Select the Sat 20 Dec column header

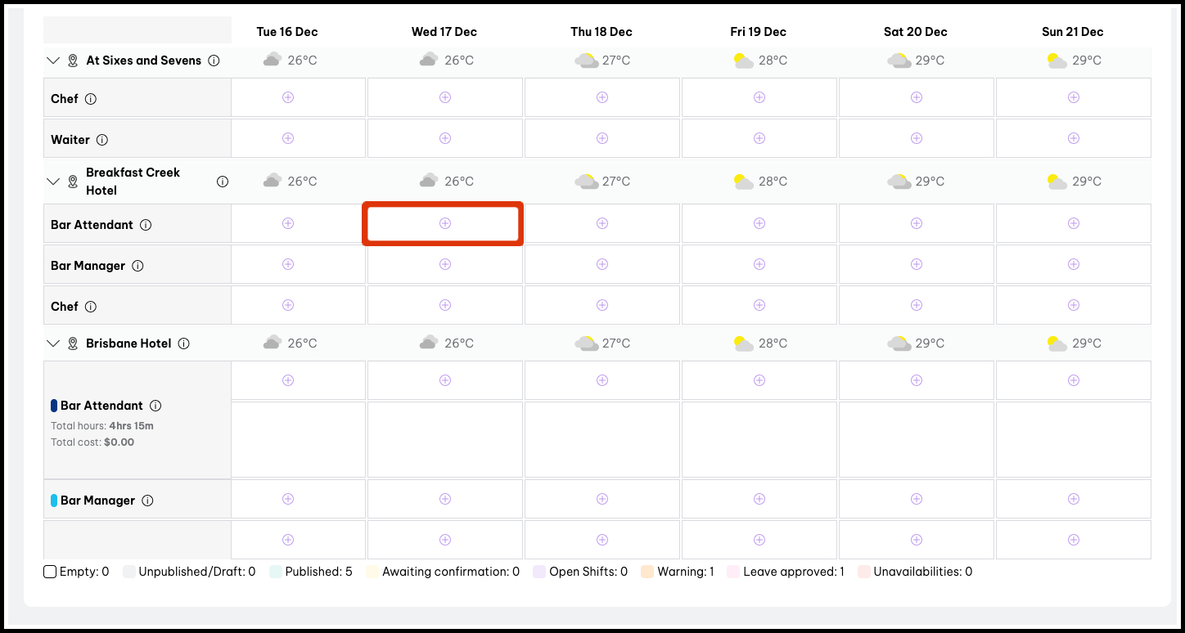click(x=915, y=32)
